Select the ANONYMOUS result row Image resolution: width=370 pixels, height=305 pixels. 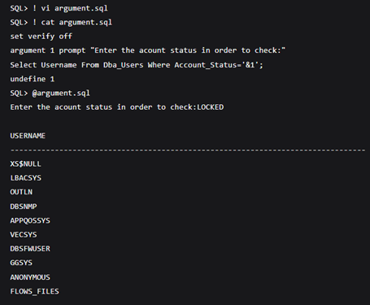coord(30,277)
